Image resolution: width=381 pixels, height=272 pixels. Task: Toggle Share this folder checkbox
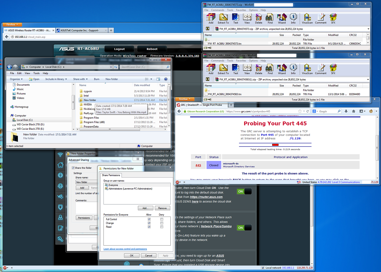[73, 168]
